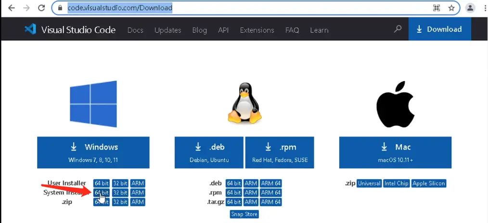This screenshot has height=223, width=488.
Task: Click the large Mac download button
Action: click(395, 152)
